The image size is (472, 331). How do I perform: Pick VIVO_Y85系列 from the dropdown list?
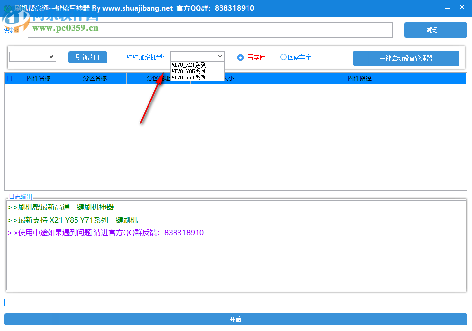click(x=189, y=71)
